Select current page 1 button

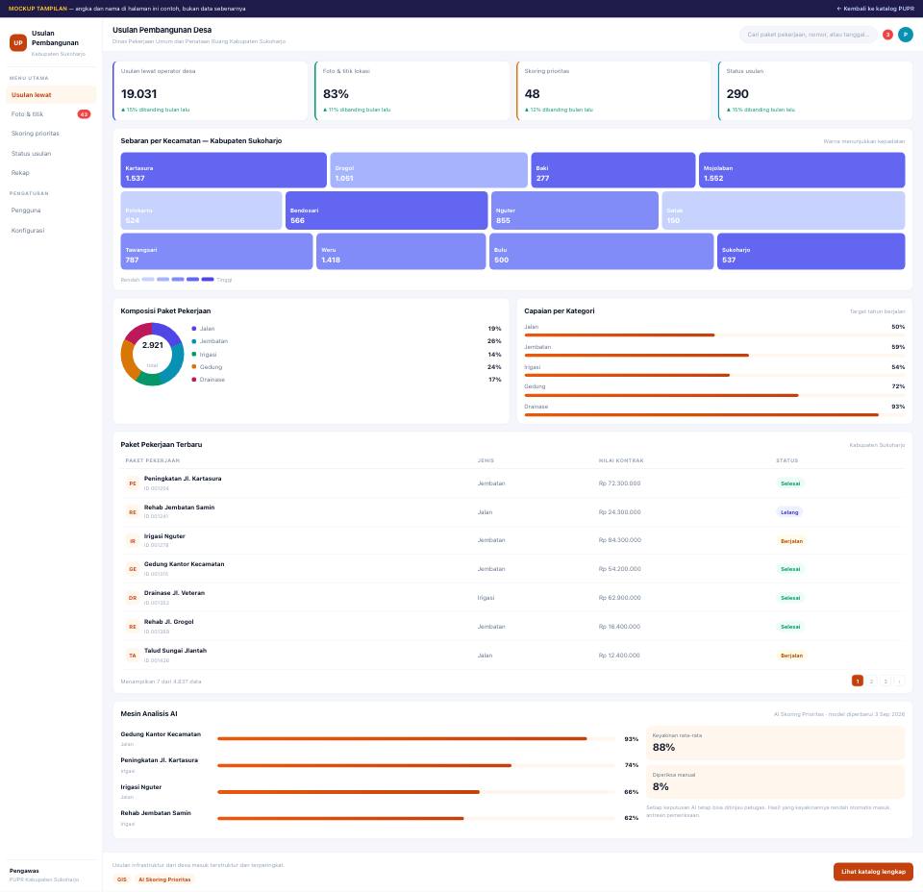coord(857,681)
